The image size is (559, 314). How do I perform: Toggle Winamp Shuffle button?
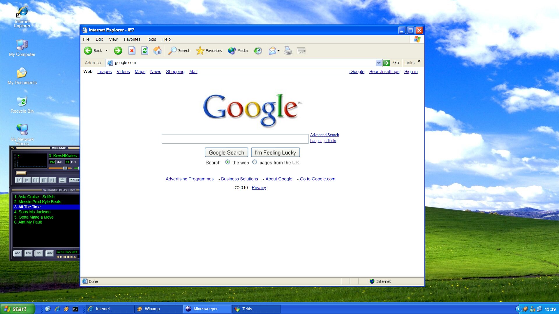tap(75, 180)
